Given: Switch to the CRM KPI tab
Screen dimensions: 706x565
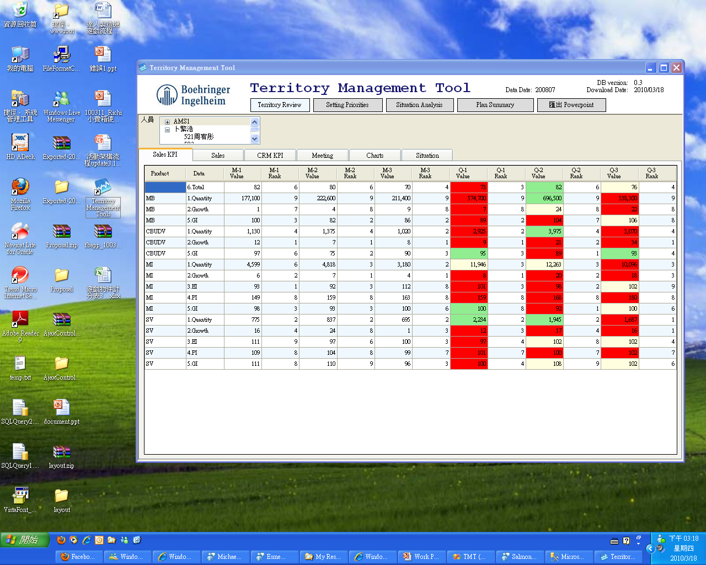Looking at the screenshot, I should tap(270, 156).
